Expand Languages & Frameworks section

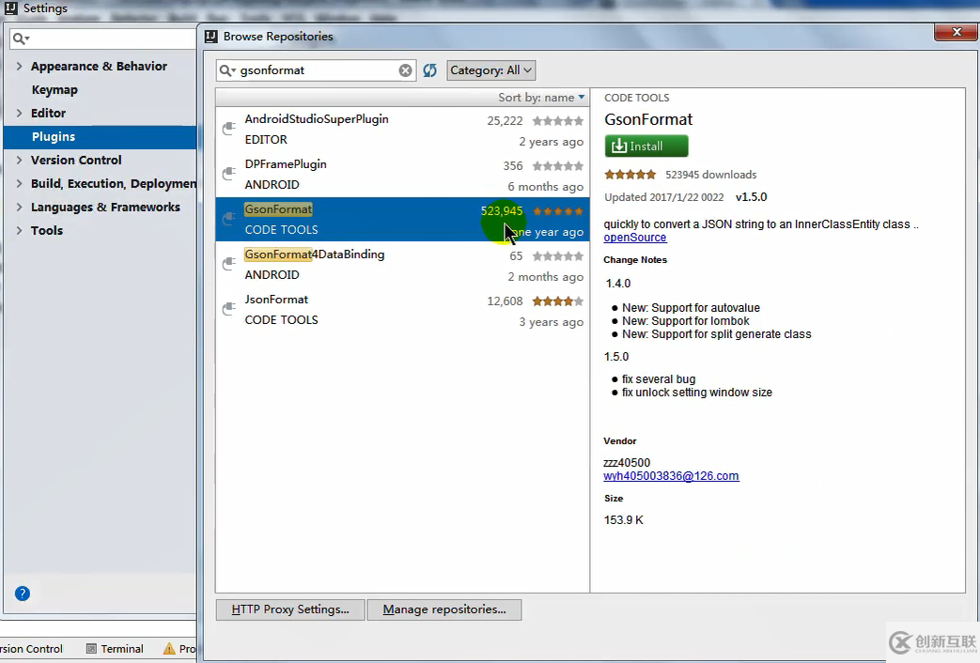click(x=19, y=207)
